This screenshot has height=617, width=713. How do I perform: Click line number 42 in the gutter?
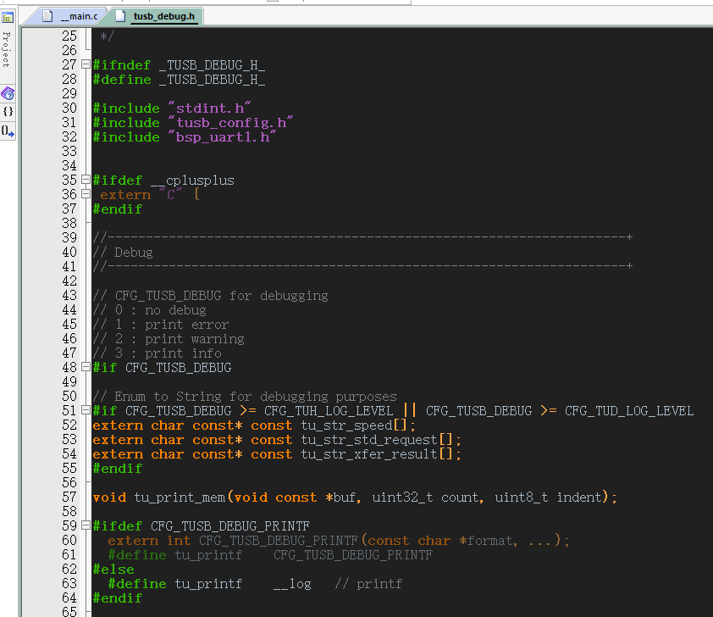point(69,281)
